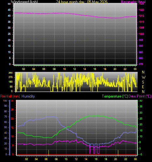Screen dimensions: 152x162
Task: Click the 24 hour graph day date title
Action: click(x=82, y=2)
